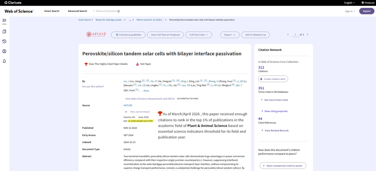Image resolution: width=376 pixels, height=171 pixels.
Task: Open comparison metrics panel button
Action: click(283, 166)
